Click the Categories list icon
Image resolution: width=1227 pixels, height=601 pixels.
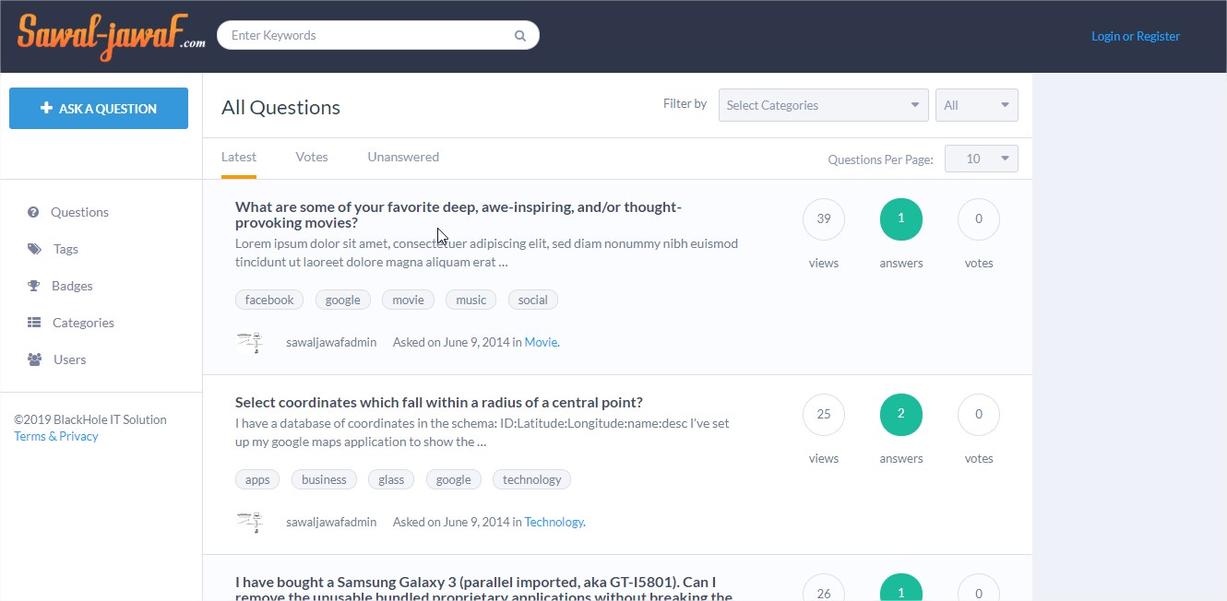tap(34, 323)
